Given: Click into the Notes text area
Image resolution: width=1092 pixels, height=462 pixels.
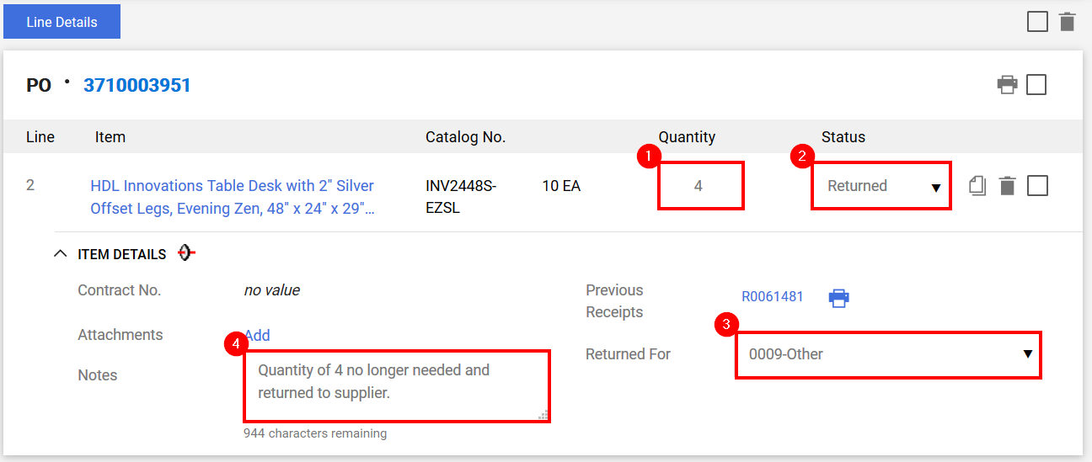Looking at the screenshot, I should click(397, 385).
